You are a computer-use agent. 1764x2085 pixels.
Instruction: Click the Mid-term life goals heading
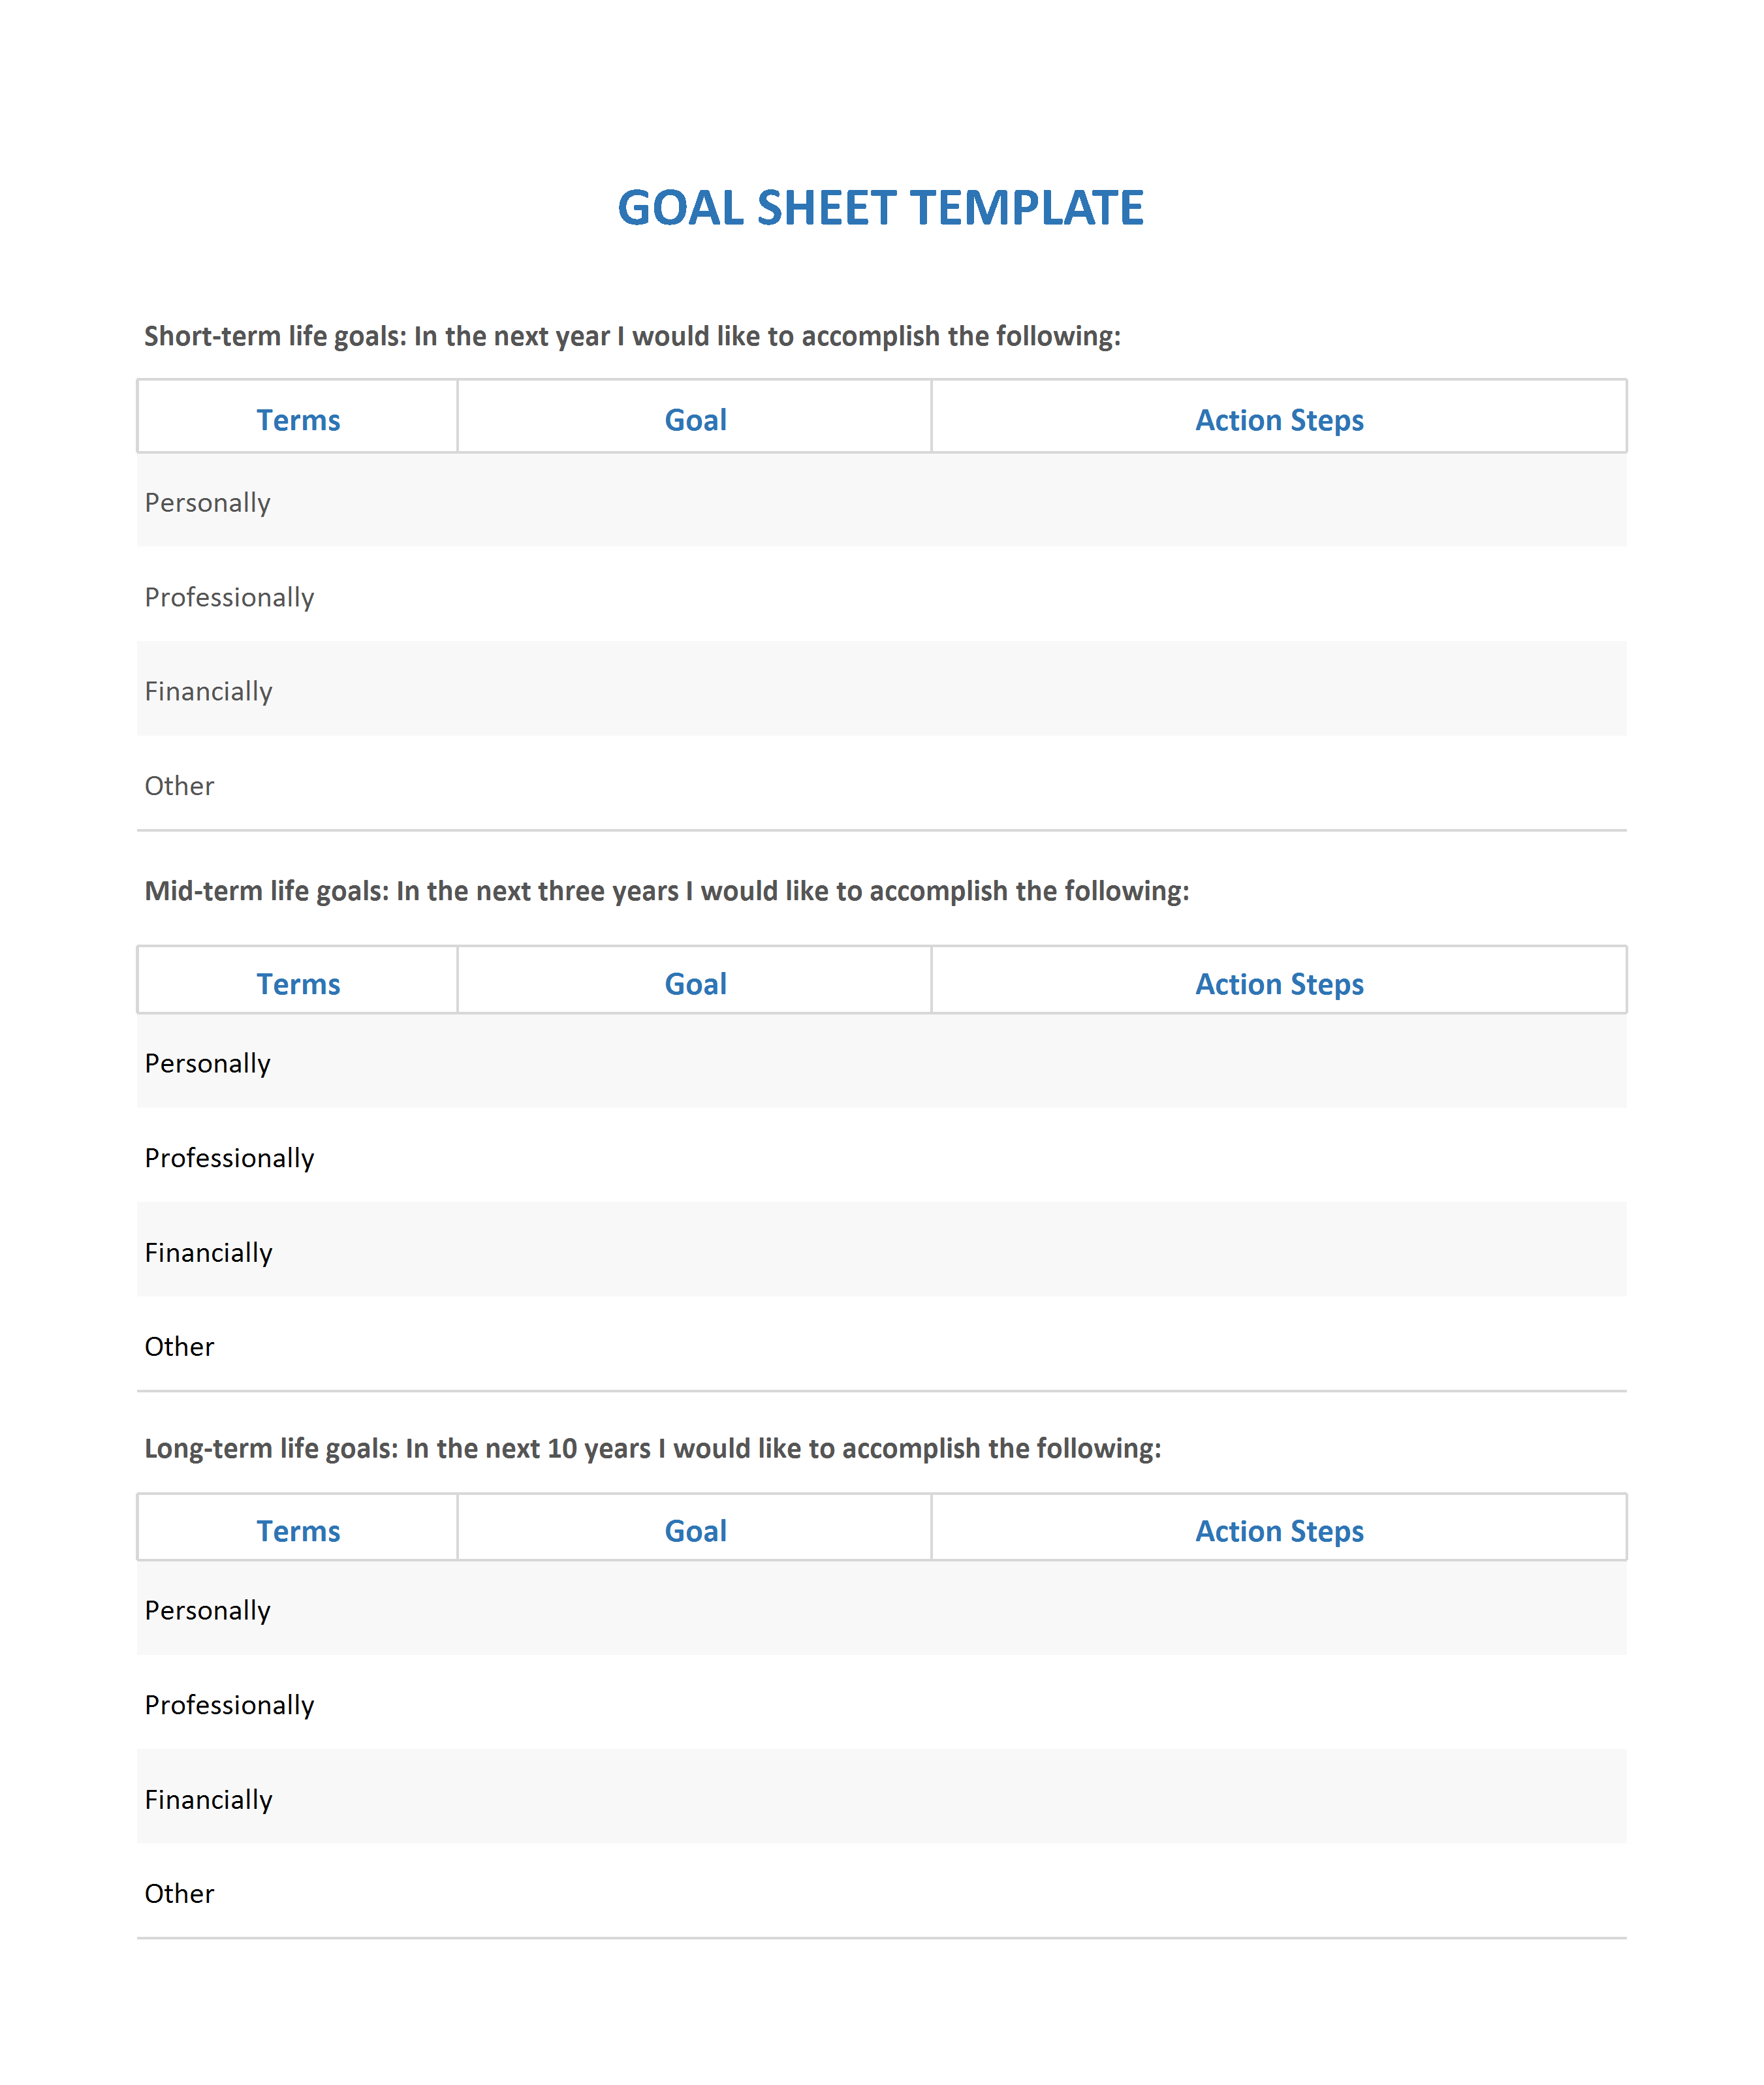667,891
